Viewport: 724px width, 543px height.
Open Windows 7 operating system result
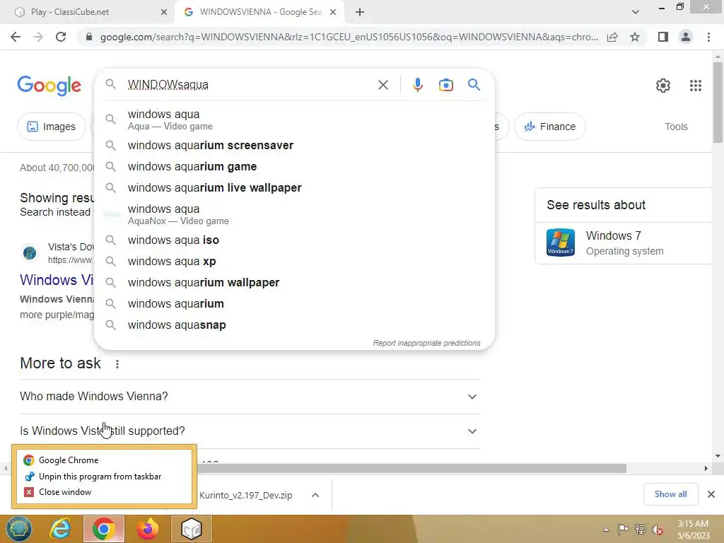pos(624,243)
